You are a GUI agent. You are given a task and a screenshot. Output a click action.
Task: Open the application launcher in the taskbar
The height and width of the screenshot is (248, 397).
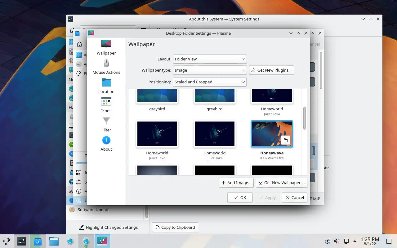point(7,241)
